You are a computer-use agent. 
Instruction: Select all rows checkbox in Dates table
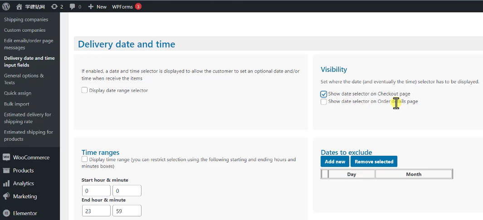pos(325,174)
